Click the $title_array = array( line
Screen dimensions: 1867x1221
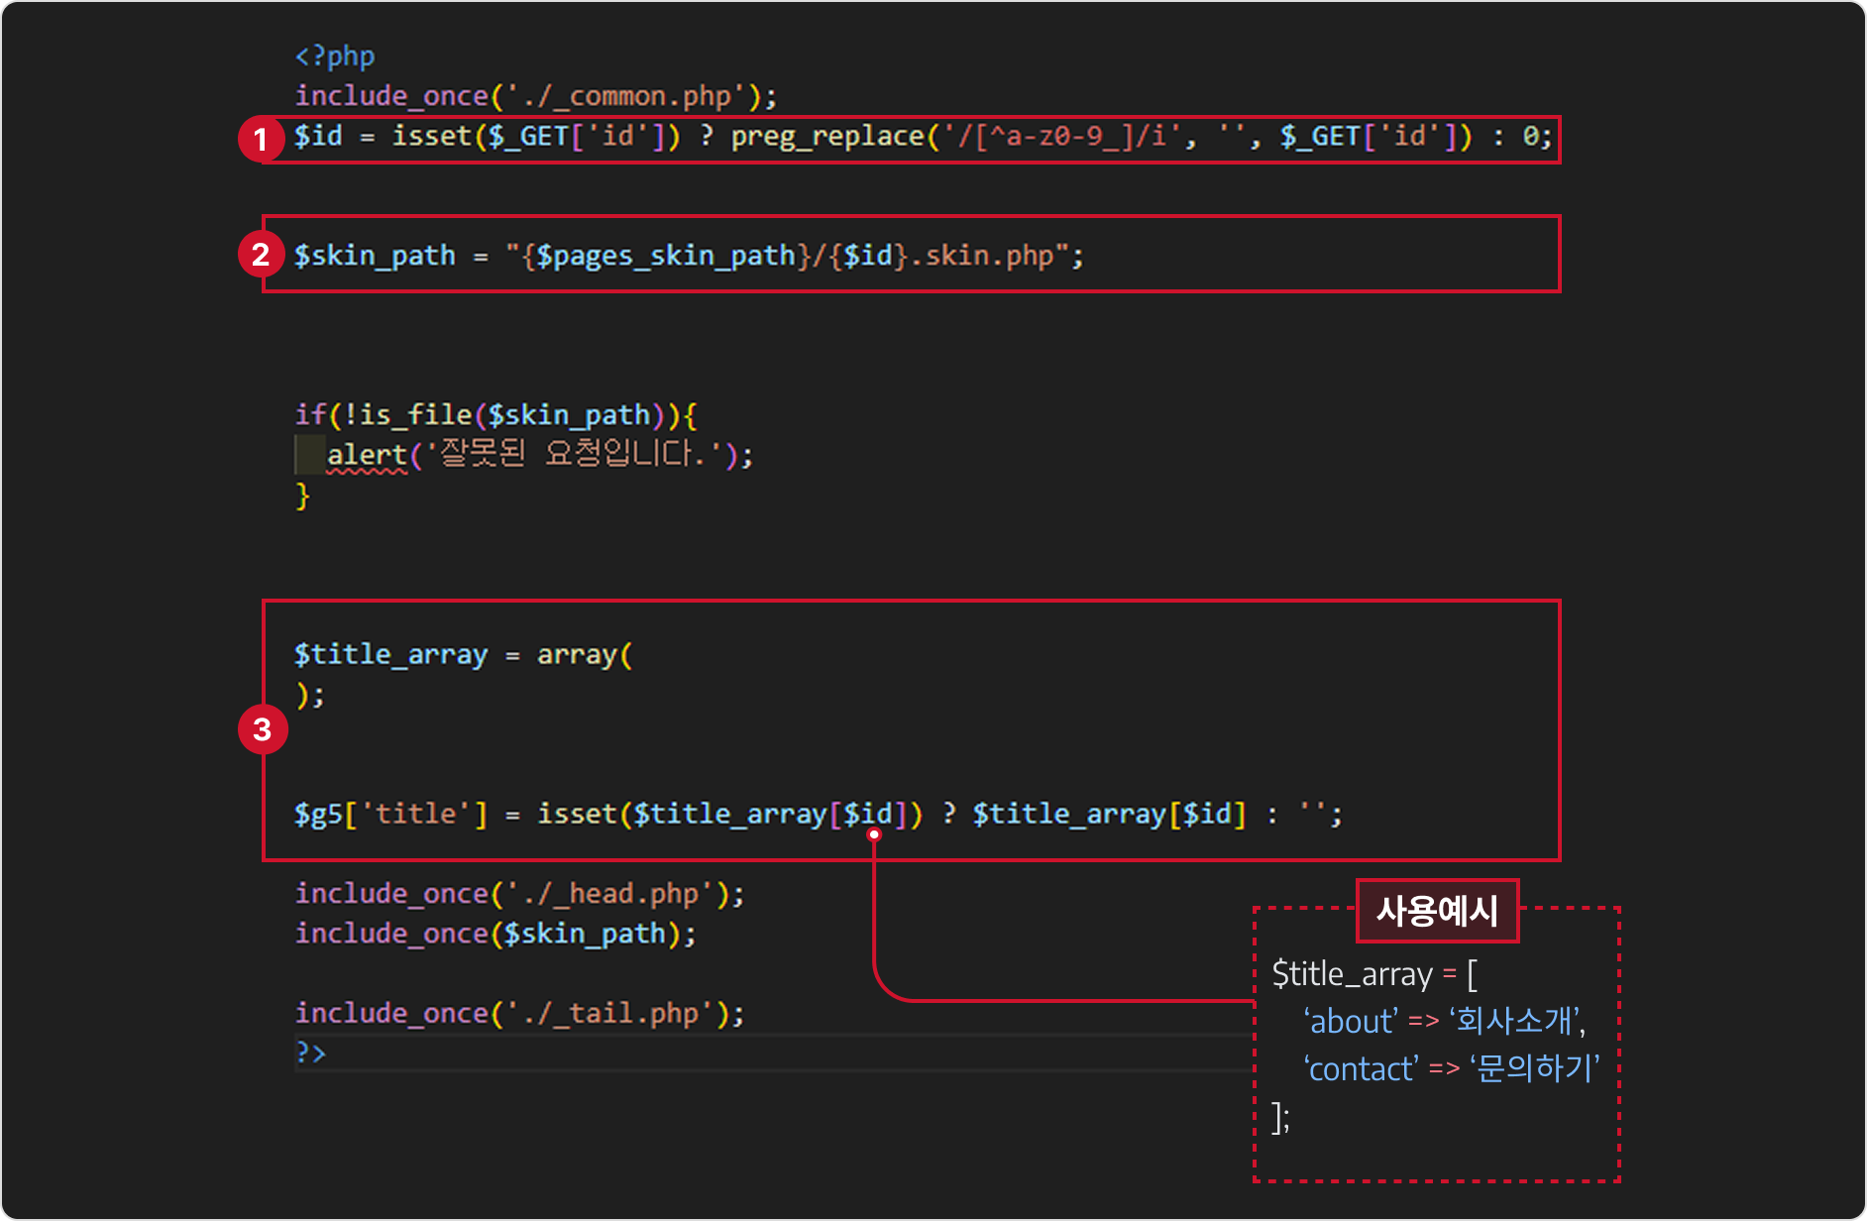pyautogui.click(x=463, y=655)
